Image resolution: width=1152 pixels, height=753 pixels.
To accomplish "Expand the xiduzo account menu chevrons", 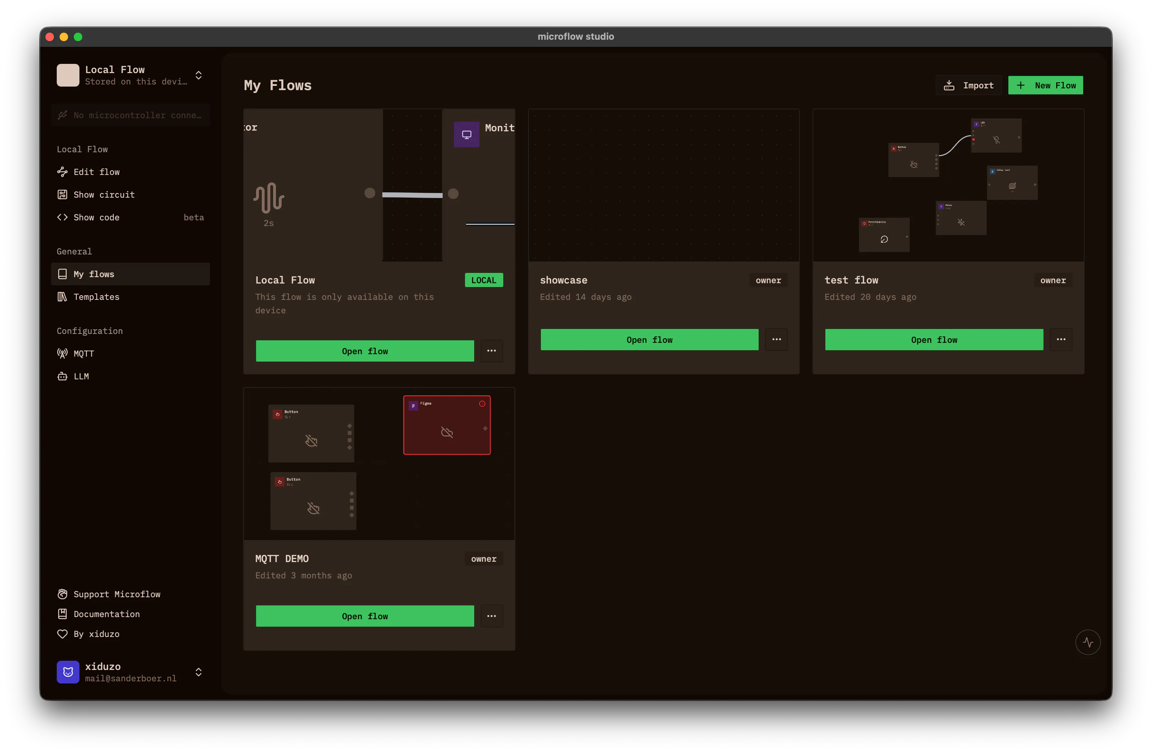I will (x=199, y=672).
